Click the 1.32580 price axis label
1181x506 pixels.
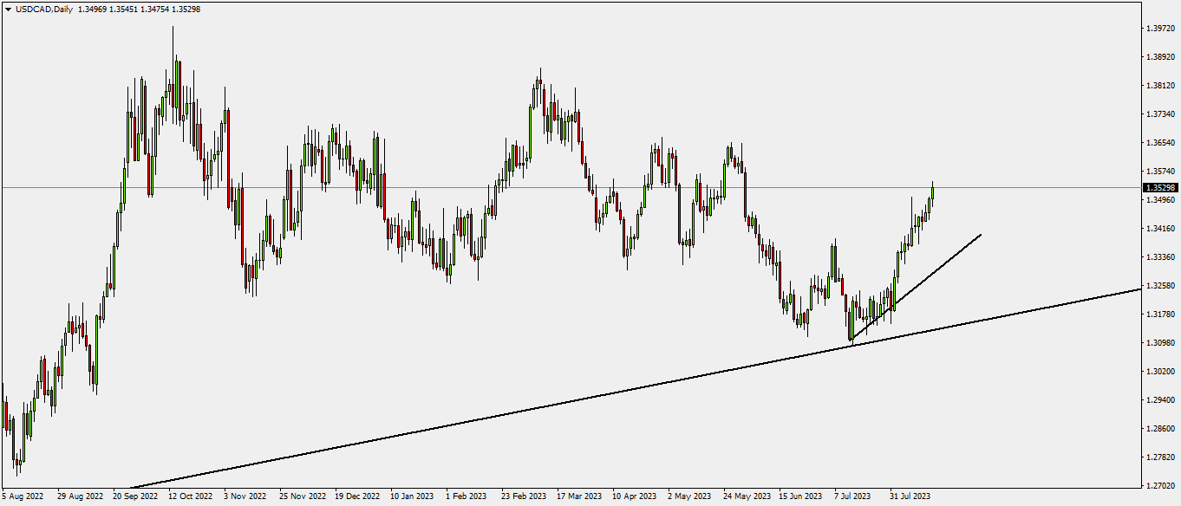tap(1160, 286)
